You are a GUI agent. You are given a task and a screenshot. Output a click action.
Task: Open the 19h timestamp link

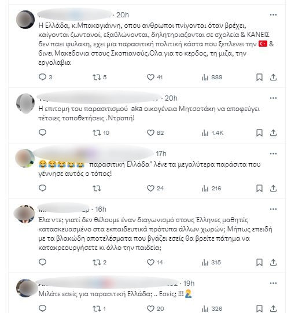click(x=189, y=283)
